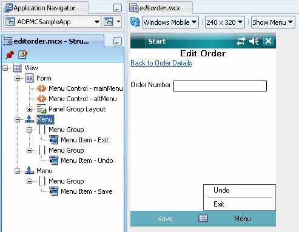
Task: Click the bracket icon of Menu Group above Save
Action: (x=42, y=181)
